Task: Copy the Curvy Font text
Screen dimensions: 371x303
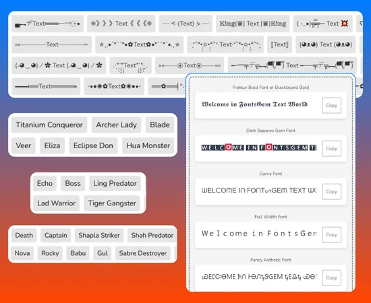Action: [331, 191]
